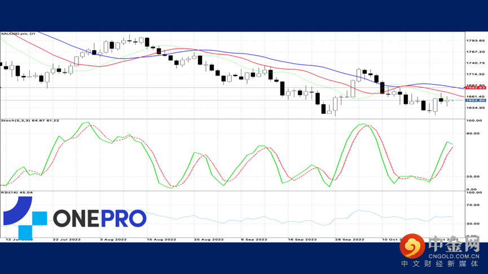The height and width of the screenshot is (274, 488).
Task: Click the 16 Sep 2022 date label
Action: 302,240
